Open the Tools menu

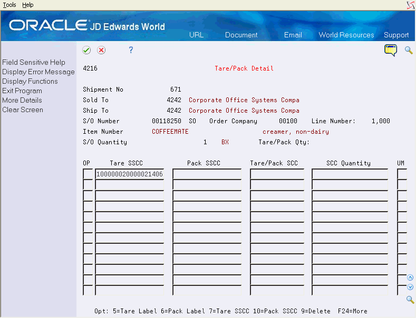tap(9, 5)
